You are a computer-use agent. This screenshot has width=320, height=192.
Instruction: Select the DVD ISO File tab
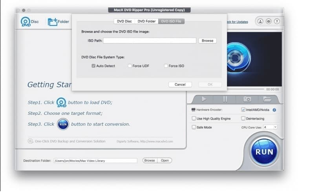[x=171, y=21]
